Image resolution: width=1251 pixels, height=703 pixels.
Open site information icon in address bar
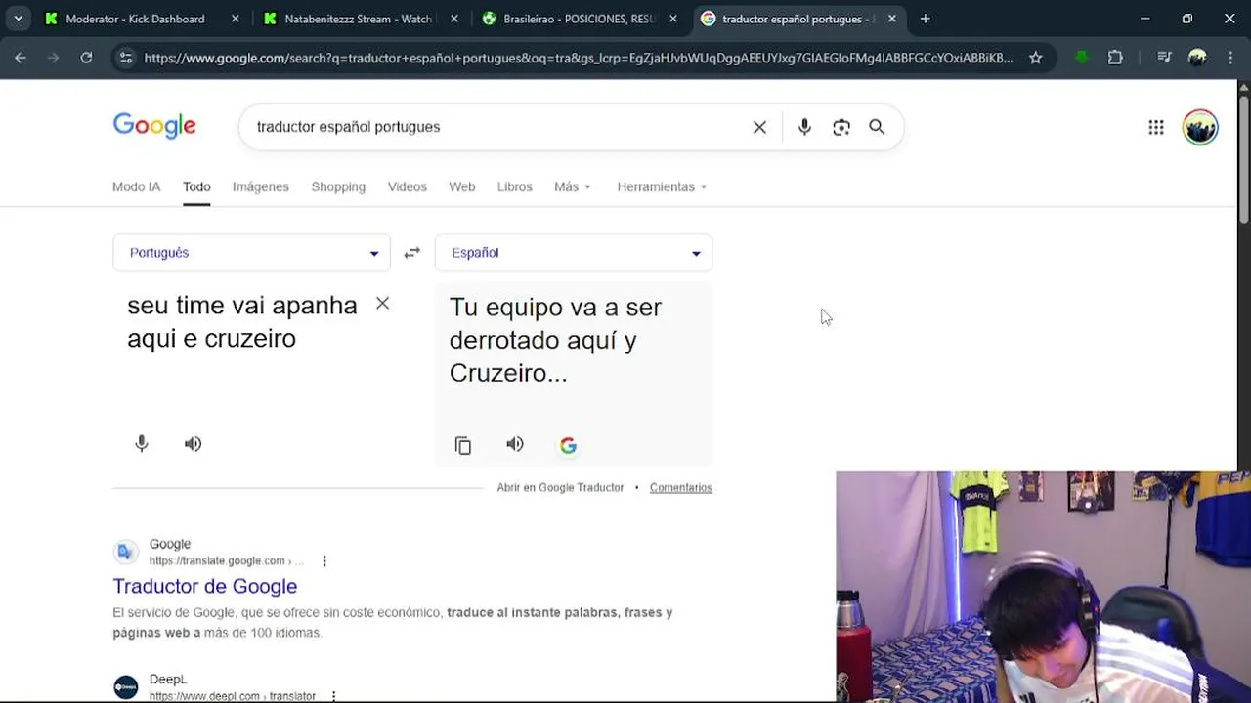coord(125,58)
